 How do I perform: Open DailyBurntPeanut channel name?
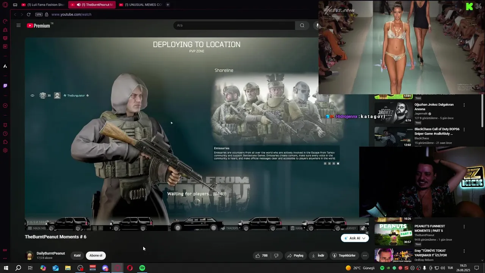coord(51,253)
